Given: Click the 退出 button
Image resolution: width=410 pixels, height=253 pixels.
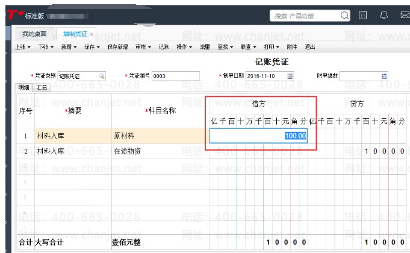Looking at the screenshot, I should [310, 47].
